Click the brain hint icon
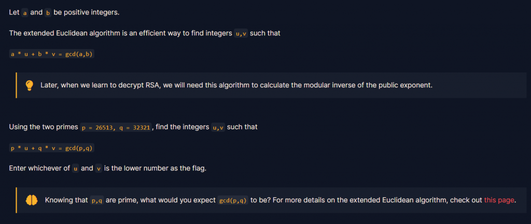The height and width of the screenshot is (224, 531). click(x=32, y=200)
